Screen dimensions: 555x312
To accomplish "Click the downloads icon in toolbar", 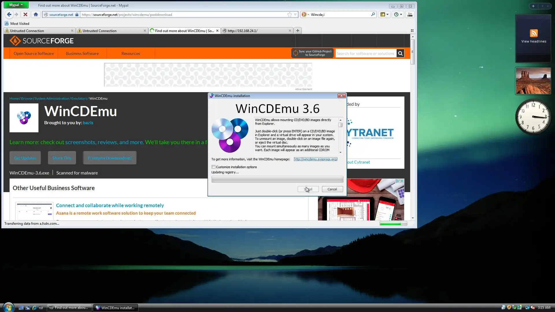I will point(410,14).
